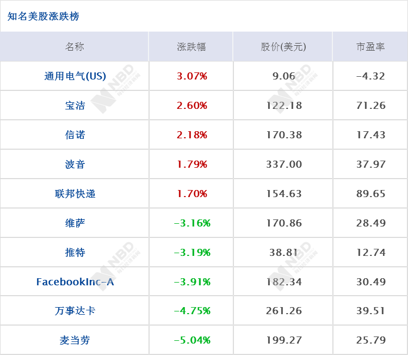Click the 3.07% change value
408x355 pixels.
pos(191,76)
